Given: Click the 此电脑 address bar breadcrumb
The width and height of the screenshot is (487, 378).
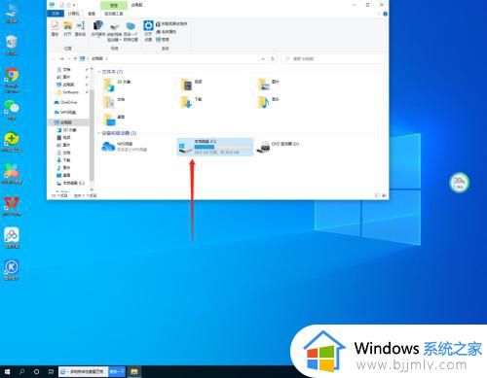Looking at the screenshot, I should coord(97,58).
